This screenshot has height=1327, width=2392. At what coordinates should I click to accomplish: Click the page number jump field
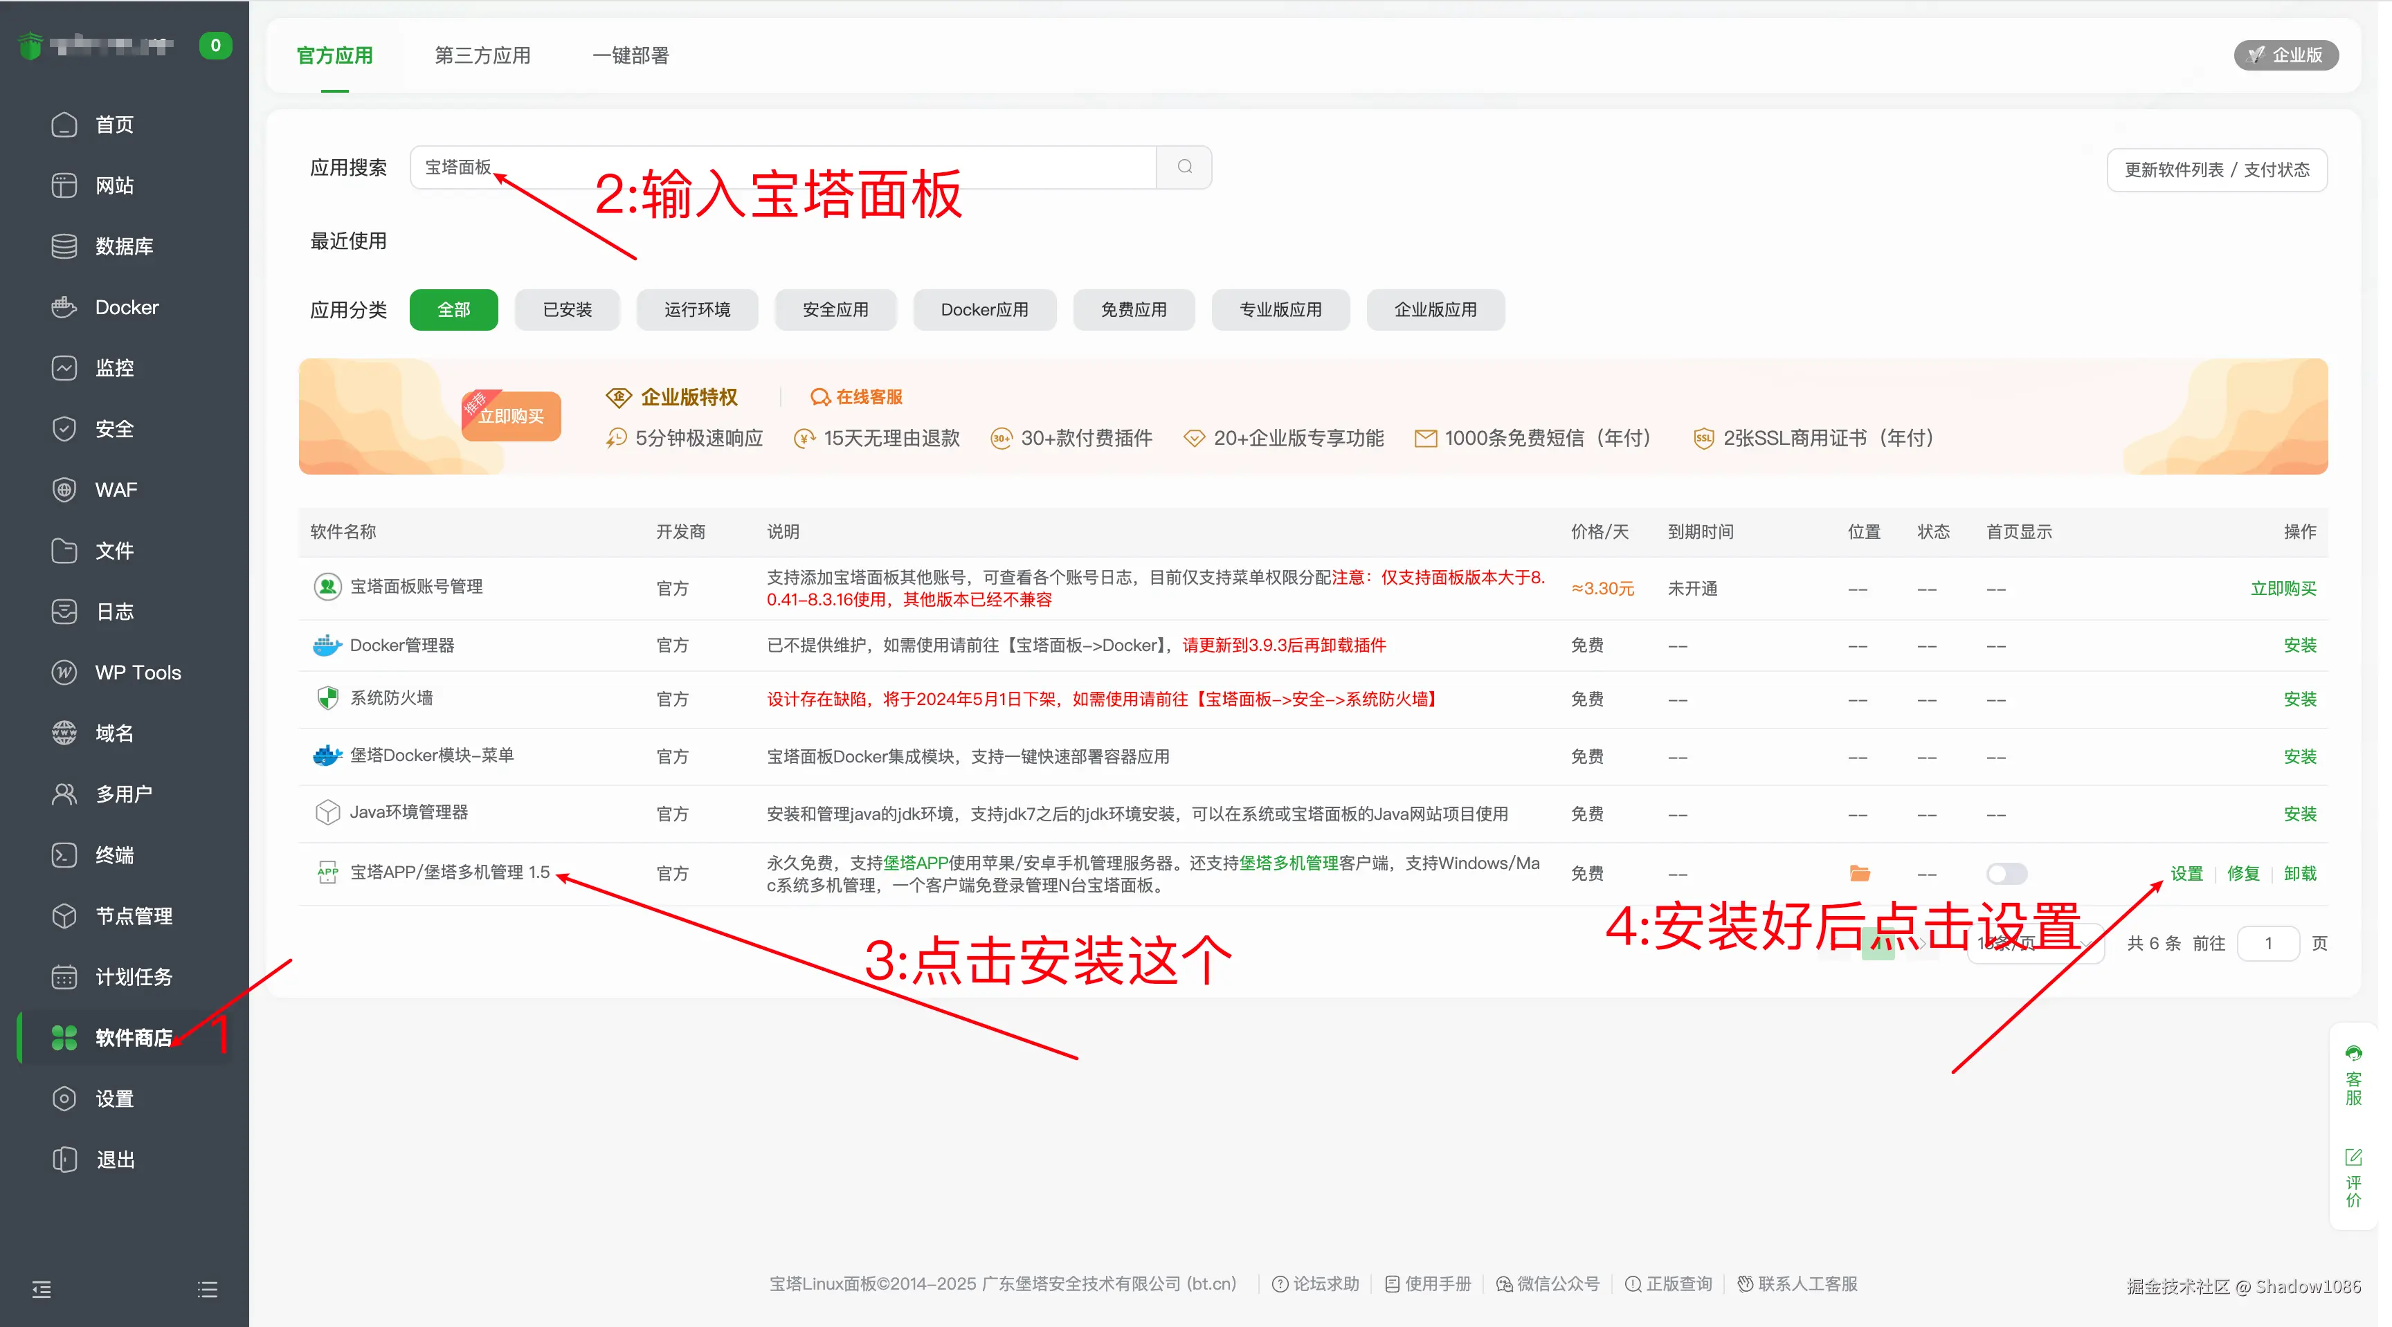(x=2267, y=944)
